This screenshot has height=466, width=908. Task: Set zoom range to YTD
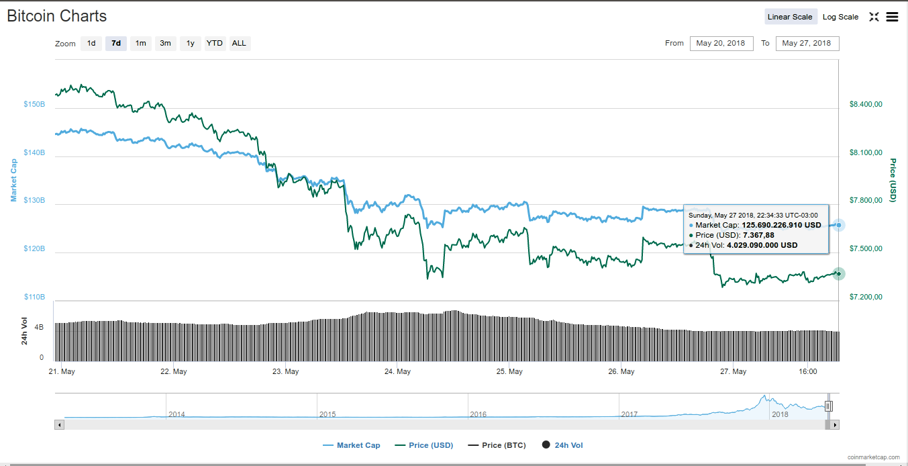pos(215,43)
